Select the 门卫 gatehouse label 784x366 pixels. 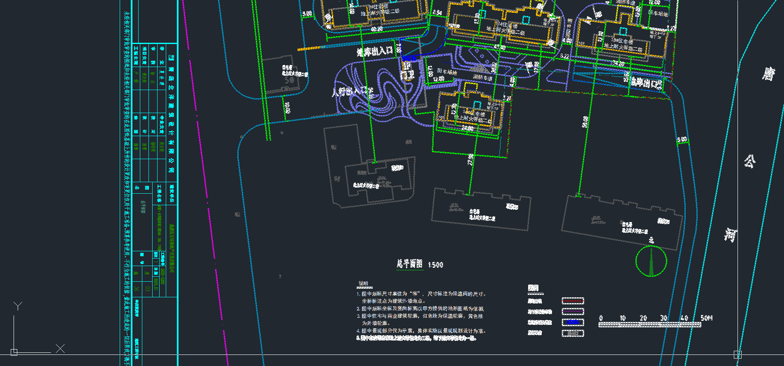[x=407, y=75]
